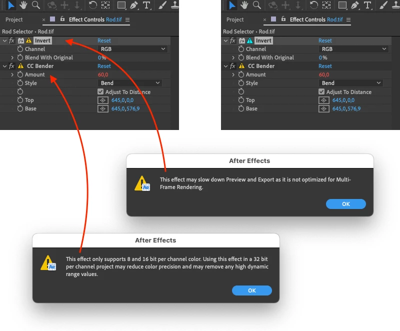Select the Rectangle shape tool in left toolbar
Viewport: 400px width, 331px height.
121,5
